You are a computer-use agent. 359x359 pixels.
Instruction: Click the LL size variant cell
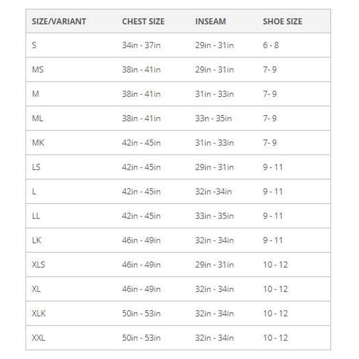coord(36,216)
